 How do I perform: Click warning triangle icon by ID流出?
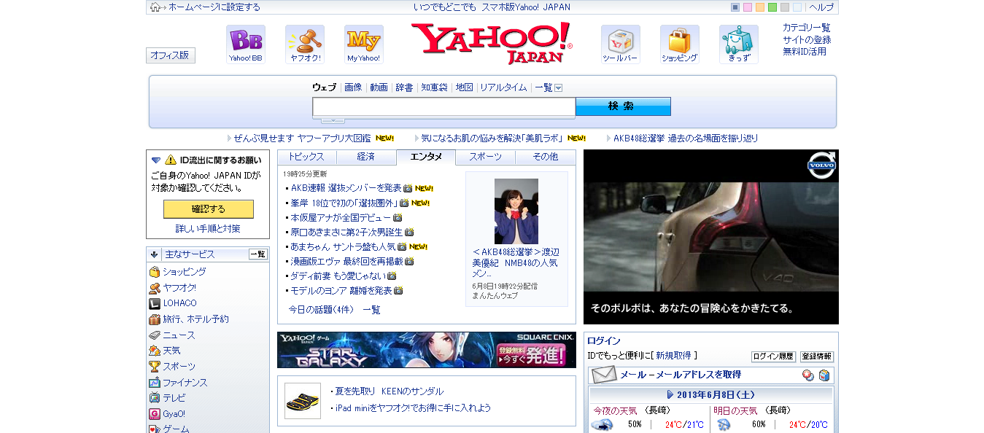point(171,160)
